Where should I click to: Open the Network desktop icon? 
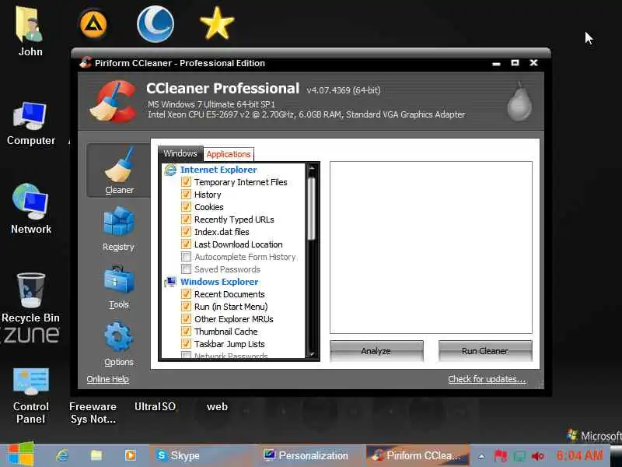point(30,209)
